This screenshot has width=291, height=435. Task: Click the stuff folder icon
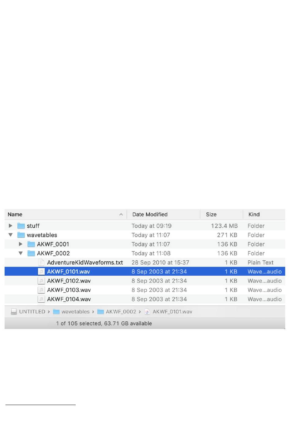tap(21, 226)
